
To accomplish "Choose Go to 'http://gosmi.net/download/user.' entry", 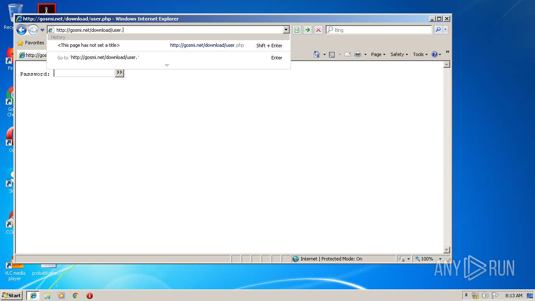I will pyautogui.click(x=168, y=57).
